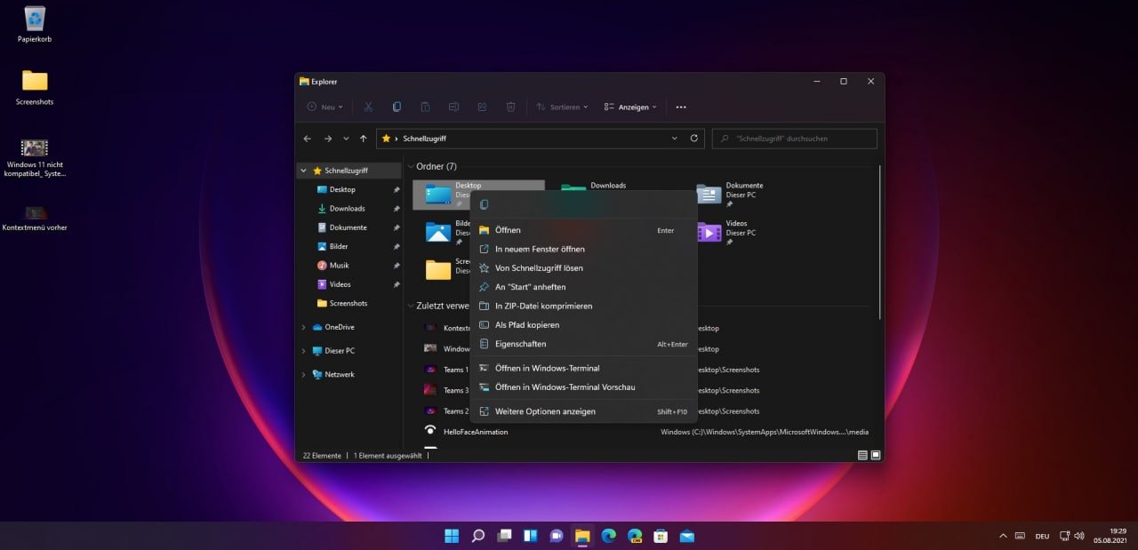Click the Schnellzugriff durchsuchen search field
The height and width of the screenshot is (550, 1138).
click(794, 139)
